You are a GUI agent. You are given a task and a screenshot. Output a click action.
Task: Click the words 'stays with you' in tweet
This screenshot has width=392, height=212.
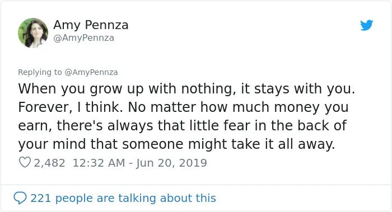click(303, 88)
